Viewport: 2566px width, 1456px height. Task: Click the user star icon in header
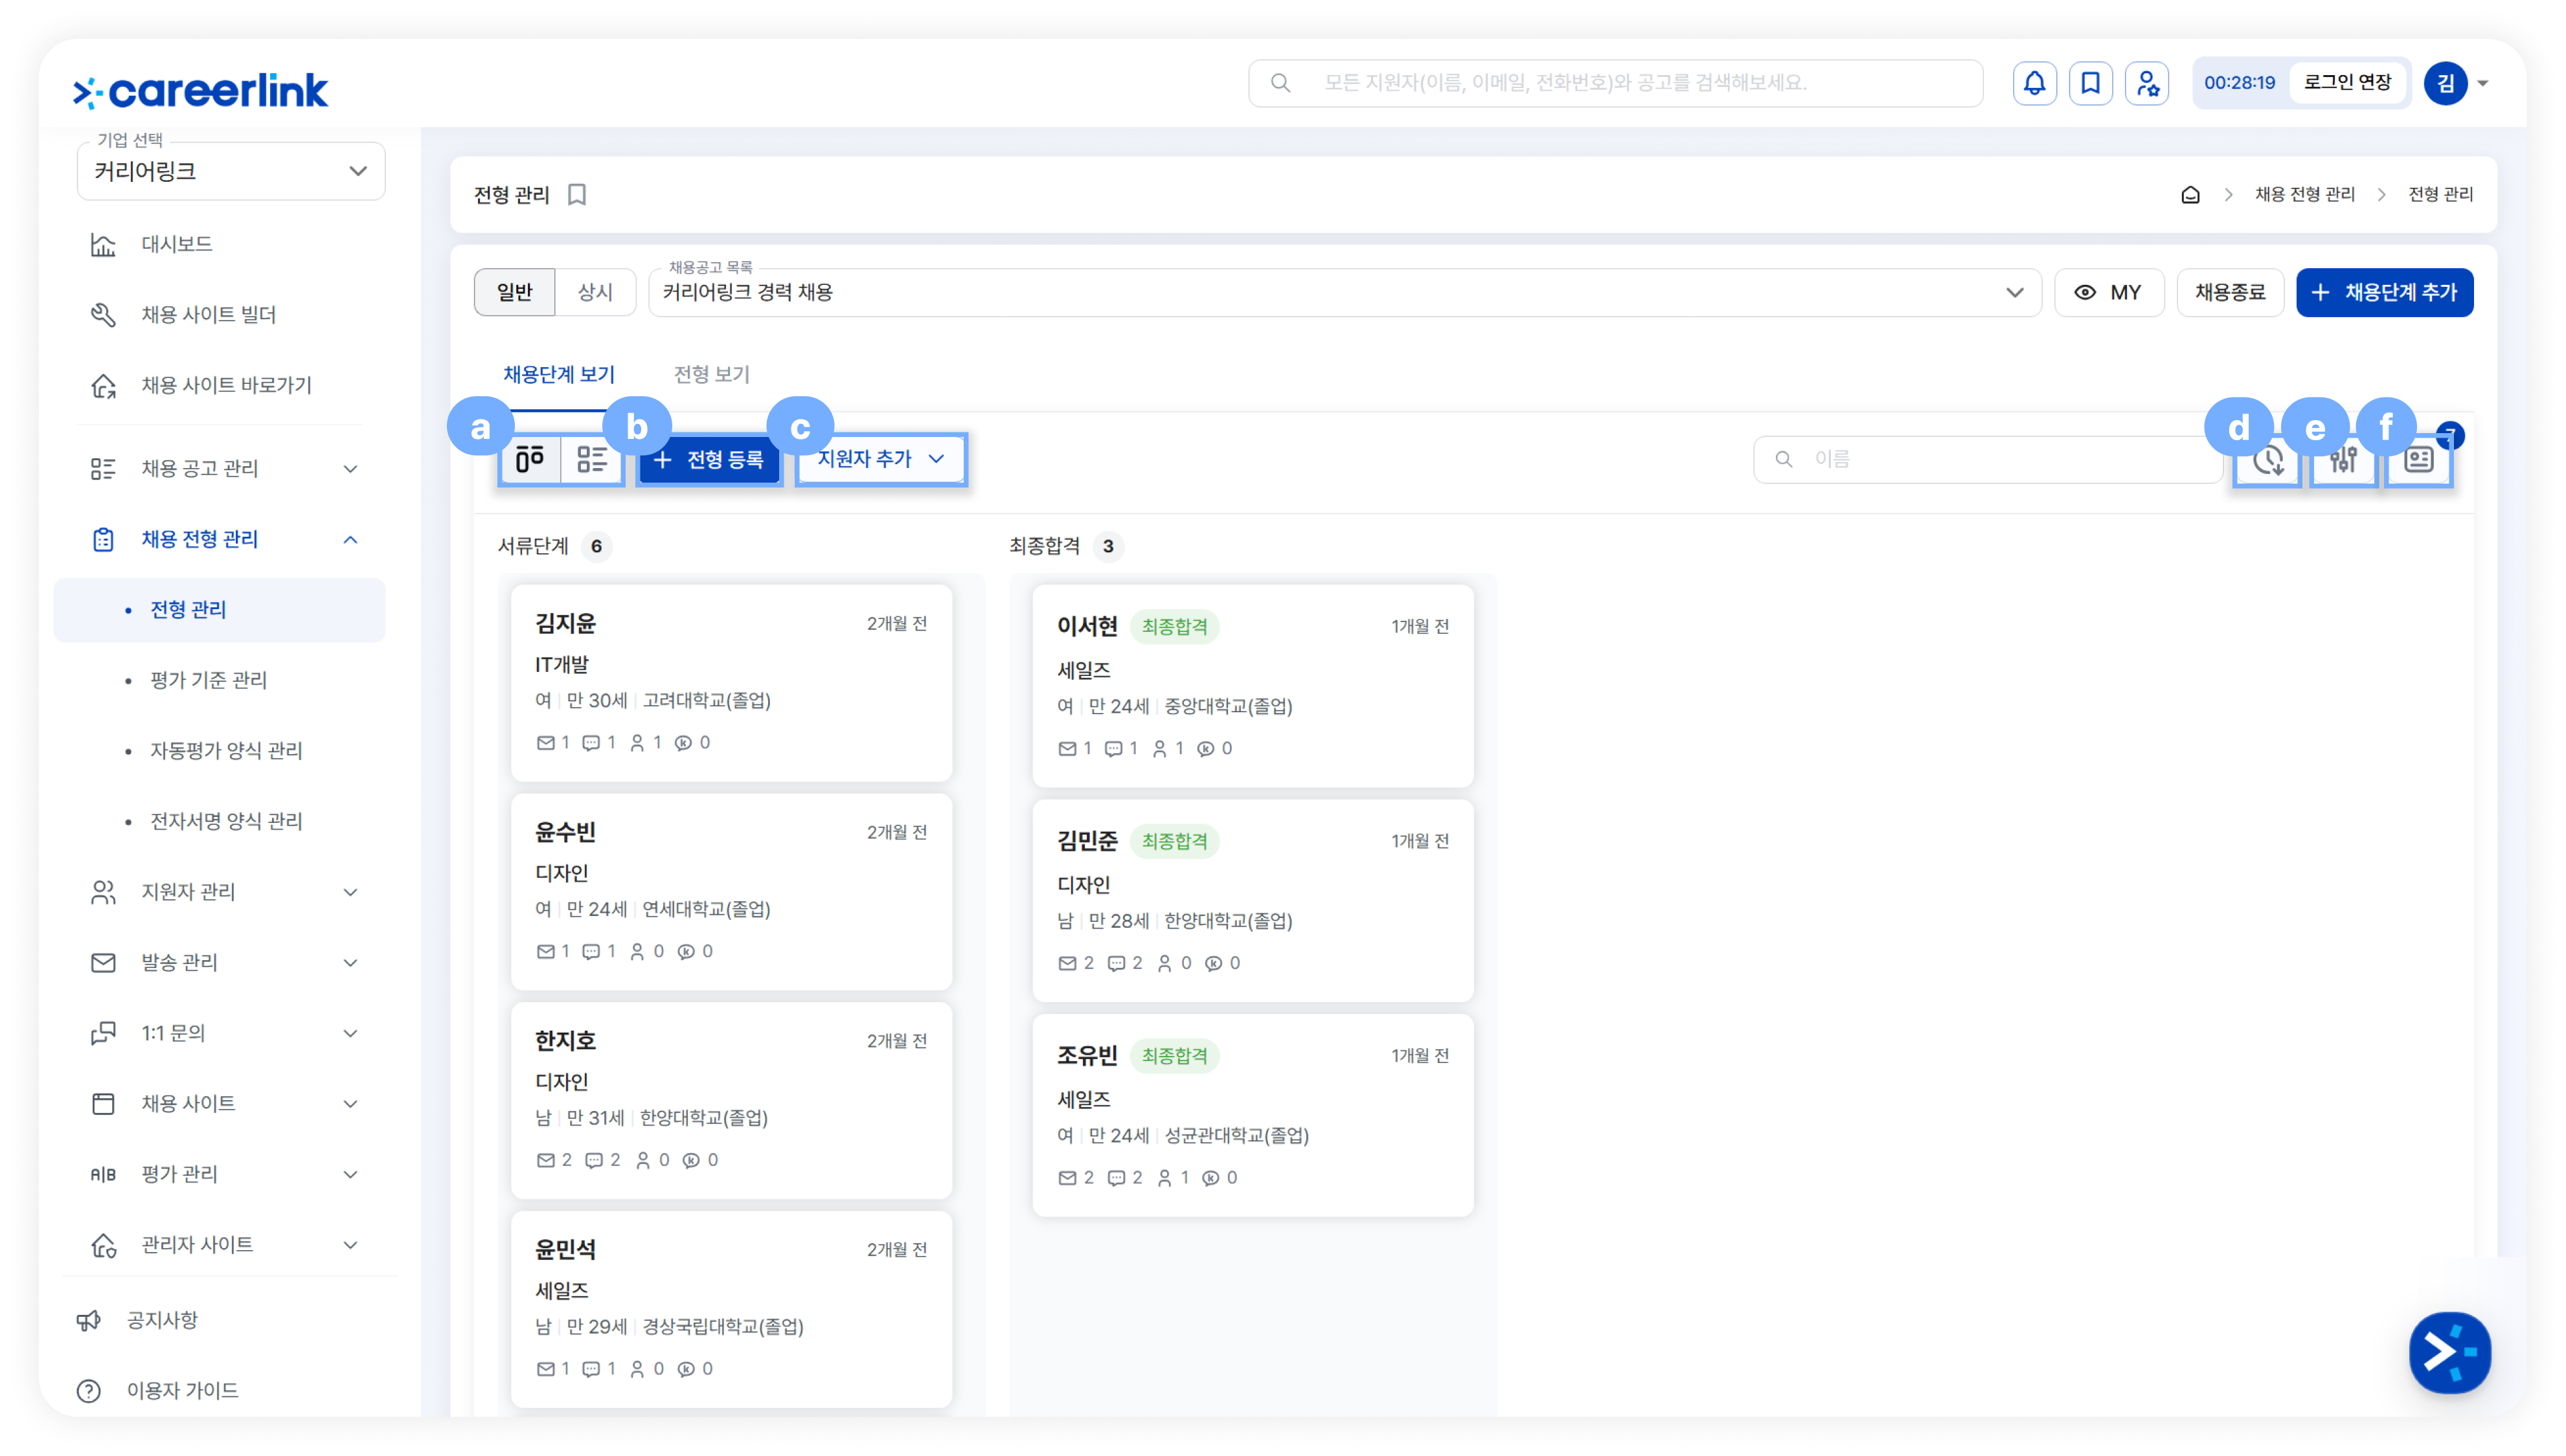click(2146, 83)
